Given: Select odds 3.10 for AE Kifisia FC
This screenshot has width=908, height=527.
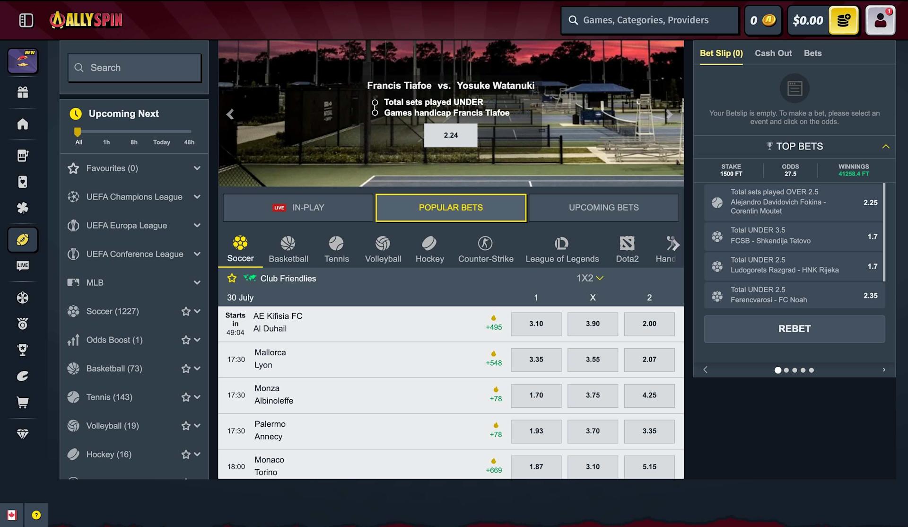Looking at the screenshot, I should pos(536,324).
